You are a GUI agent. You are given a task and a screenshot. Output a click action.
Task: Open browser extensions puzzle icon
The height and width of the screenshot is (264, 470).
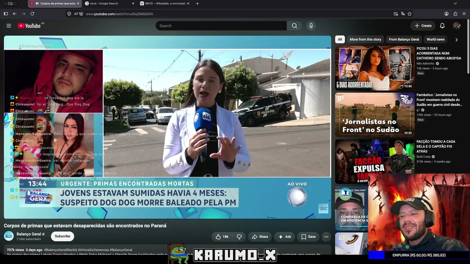point(455,14)
